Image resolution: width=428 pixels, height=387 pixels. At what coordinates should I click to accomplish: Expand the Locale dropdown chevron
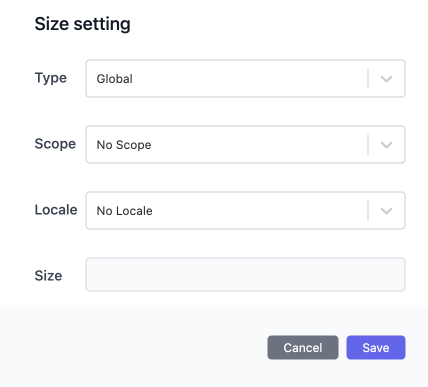pyautogui.click(x=386, y=211)
